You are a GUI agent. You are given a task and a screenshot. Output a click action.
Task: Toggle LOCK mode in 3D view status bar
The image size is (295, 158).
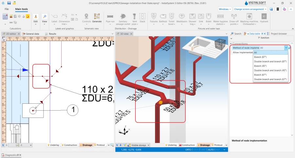pos(196,150)
